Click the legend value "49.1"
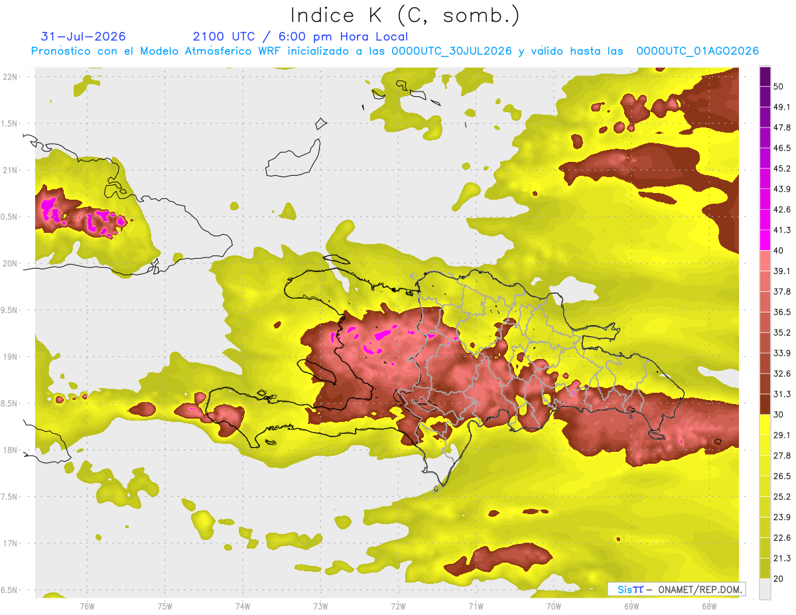 pos(782,107)
